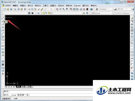Select the Extend tool
The height and width of the screenshot is (101, 135).
(x=132, y=49)
